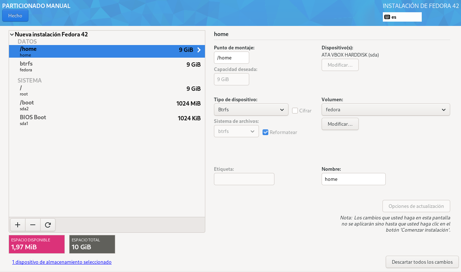Select the /boot sda2 partition
Viewport: 461px width, 272px height.
(107, 105)
